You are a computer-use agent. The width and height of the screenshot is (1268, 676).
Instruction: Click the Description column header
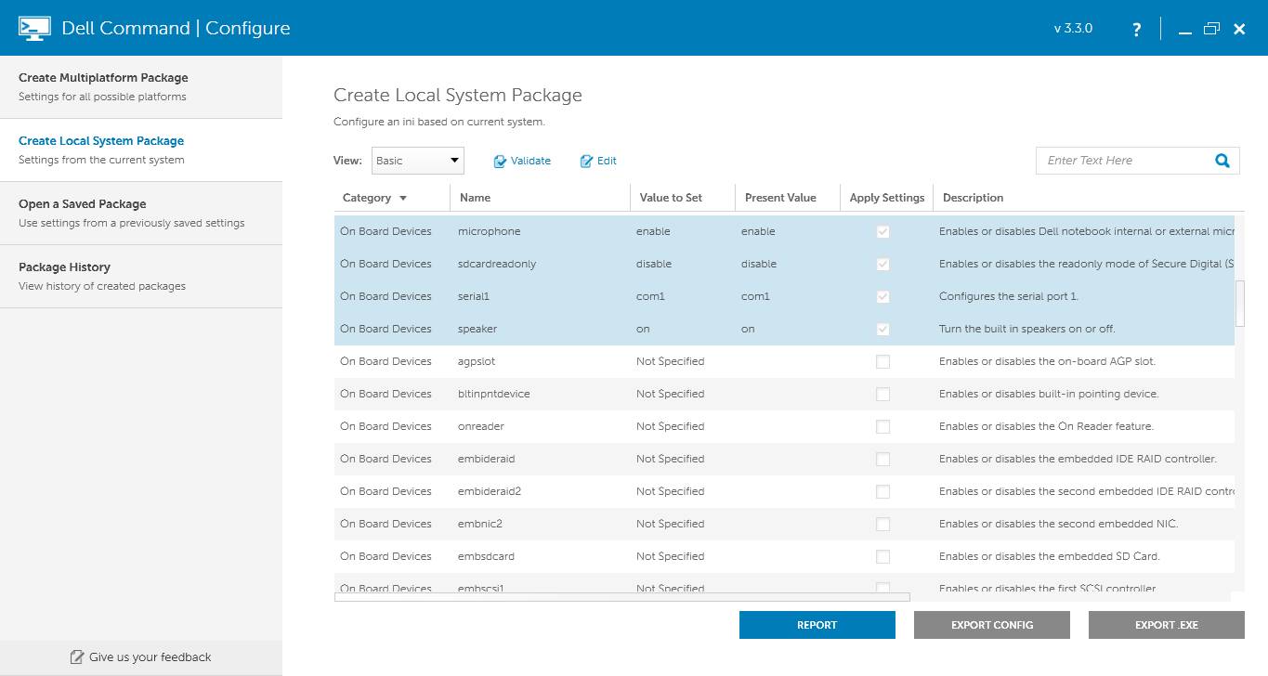pos(973,198)
